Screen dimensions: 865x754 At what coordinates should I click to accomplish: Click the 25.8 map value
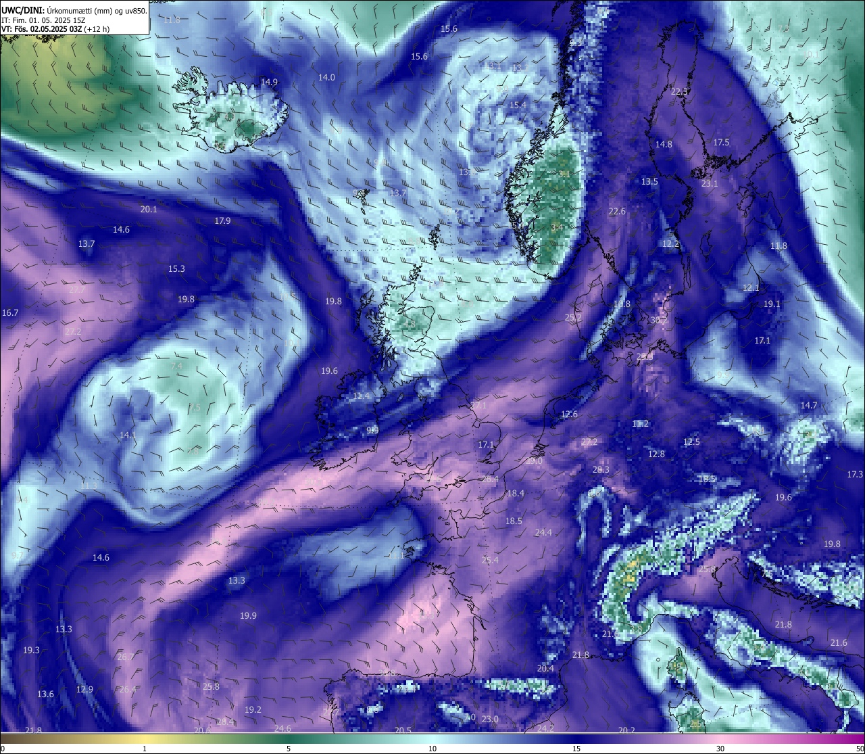[x=211, y=687]
